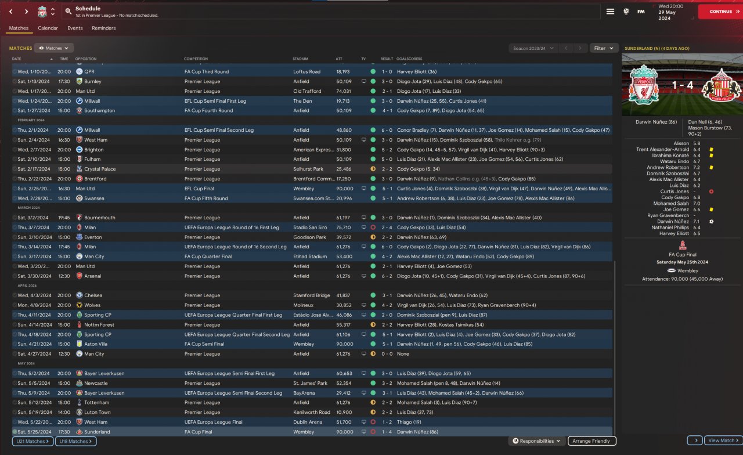Sort by the Date column header

[x=16, y=59]
